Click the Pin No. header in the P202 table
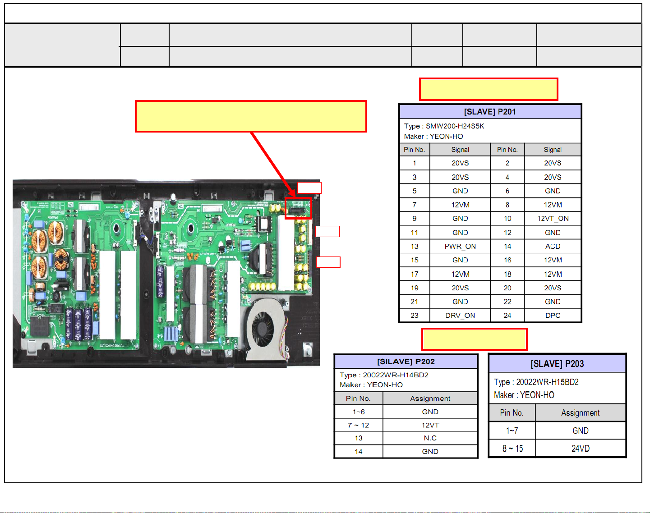This screenshot has width=650, height=513. coord(358,398)
